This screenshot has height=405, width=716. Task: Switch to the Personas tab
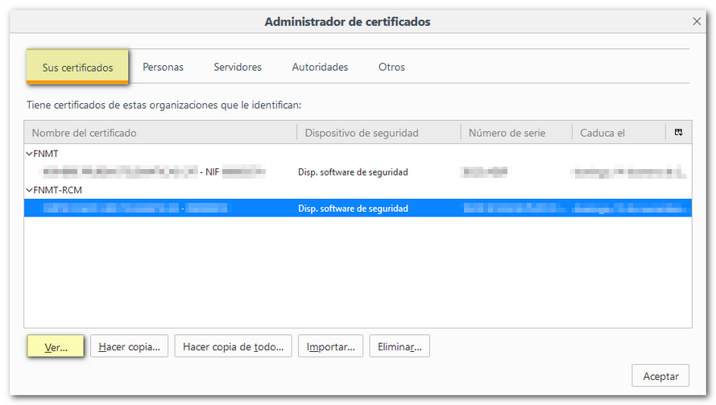(163, 67)
